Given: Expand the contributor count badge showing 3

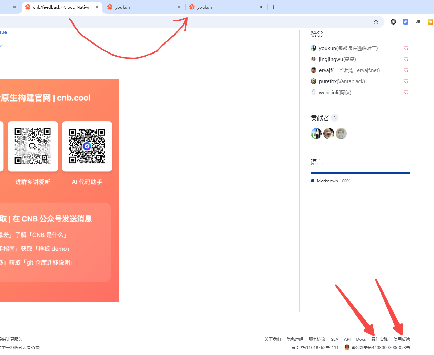Looking at the screenshot, I should pos(334,118).
